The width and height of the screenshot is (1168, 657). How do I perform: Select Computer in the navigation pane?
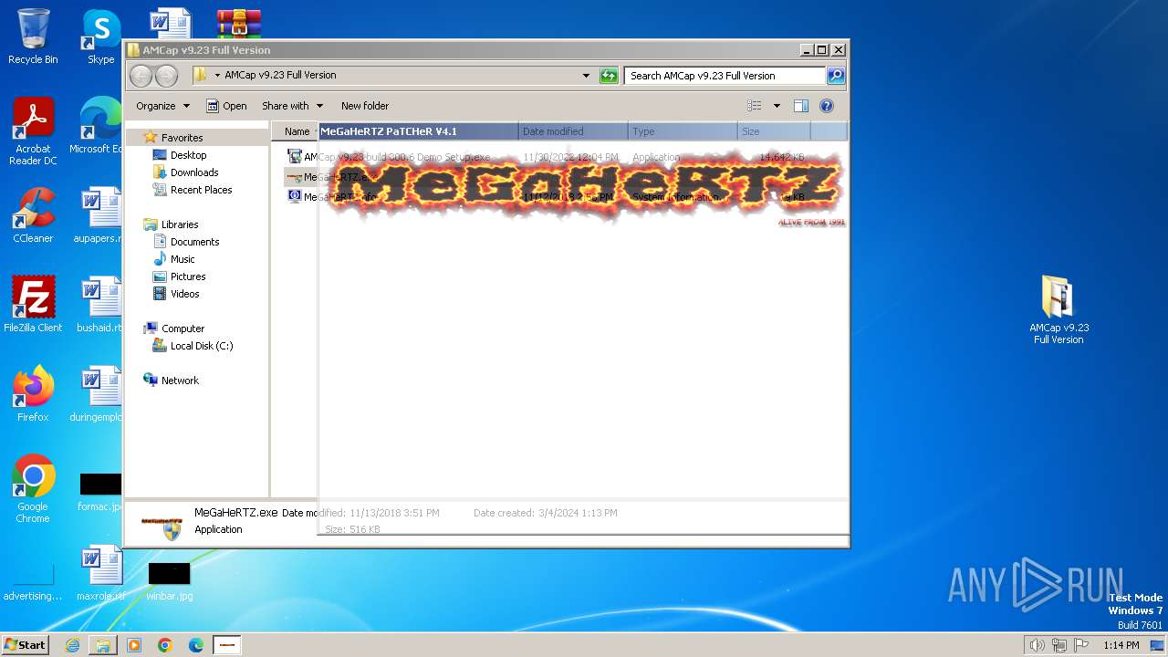click(182, 328)
